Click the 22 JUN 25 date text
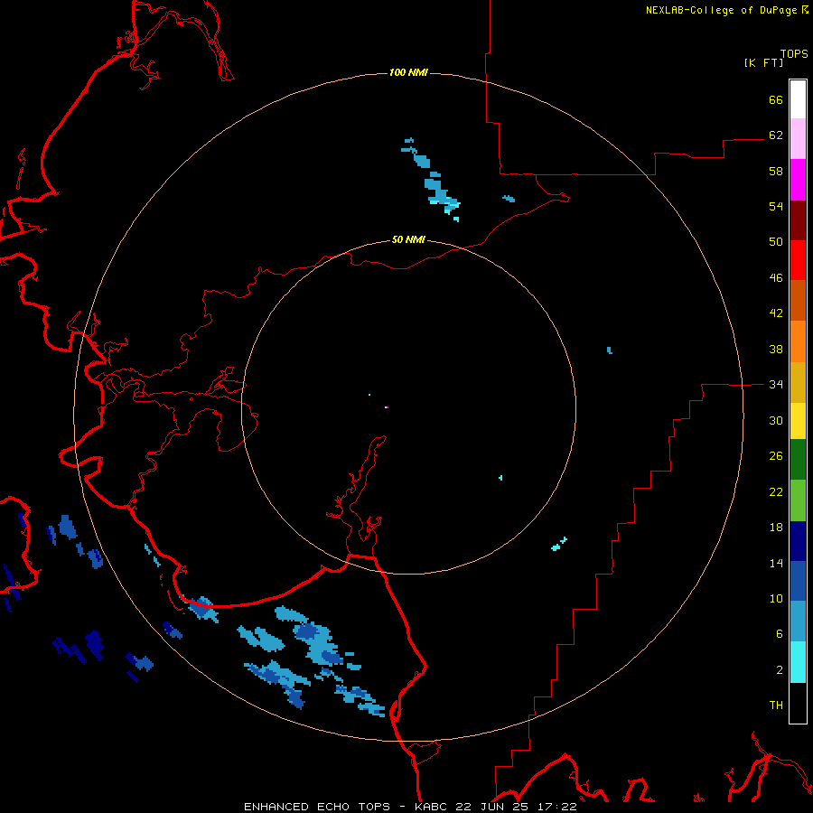This screenshot has height=813, width=813. click(x=492, y=807)
